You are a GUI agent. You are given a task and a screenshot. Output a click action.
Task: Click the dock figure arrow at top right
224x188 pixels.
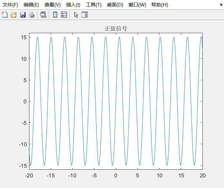[x=221, y=5]
